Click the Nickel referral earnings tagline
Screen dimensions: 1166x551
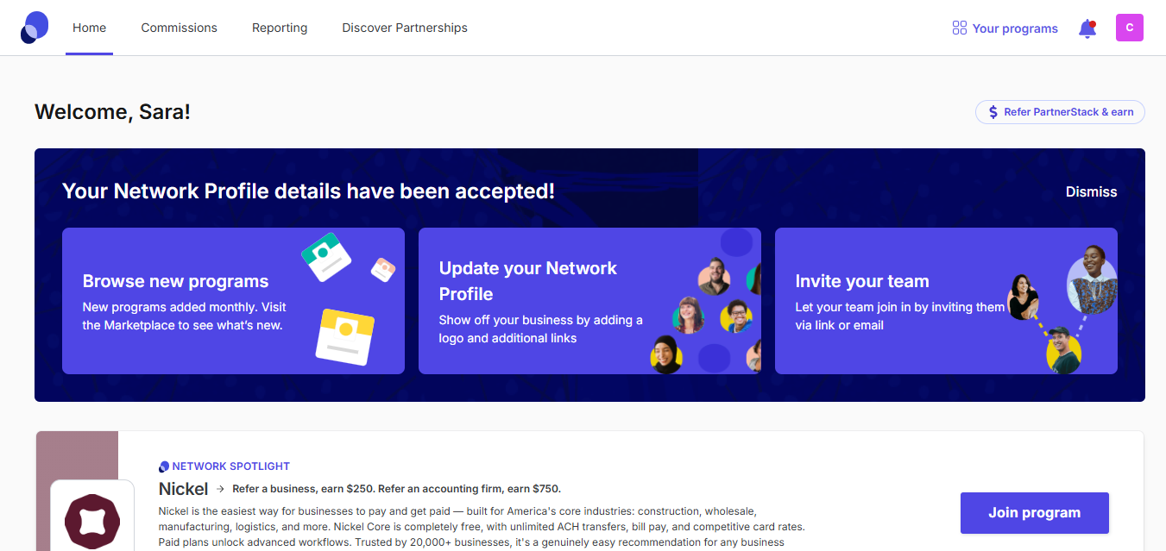coord(397,489)
